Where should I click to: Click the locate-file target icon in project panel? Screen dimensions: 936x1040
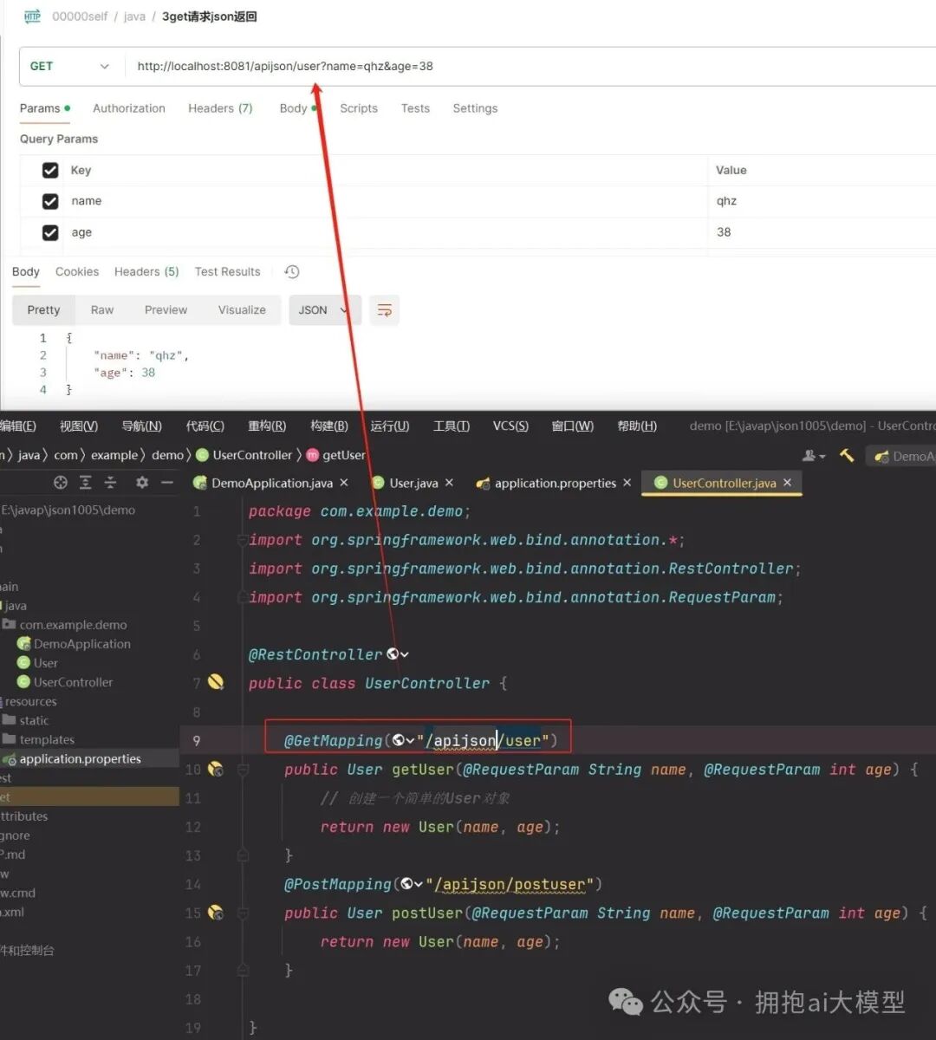pos(61,483)
